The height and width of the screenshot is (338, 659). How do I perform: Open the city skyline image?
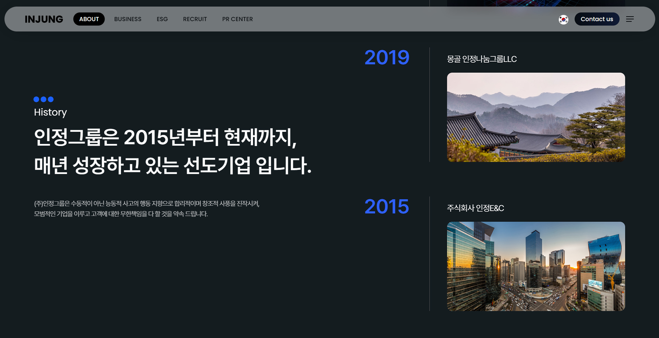[536, 266]
